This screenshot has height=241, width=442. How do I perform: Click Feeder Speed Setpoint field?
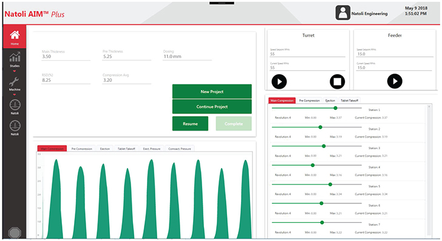point(395,54)
